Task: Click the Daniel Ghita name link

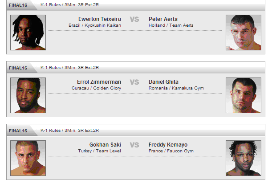Action: (163, 82)
